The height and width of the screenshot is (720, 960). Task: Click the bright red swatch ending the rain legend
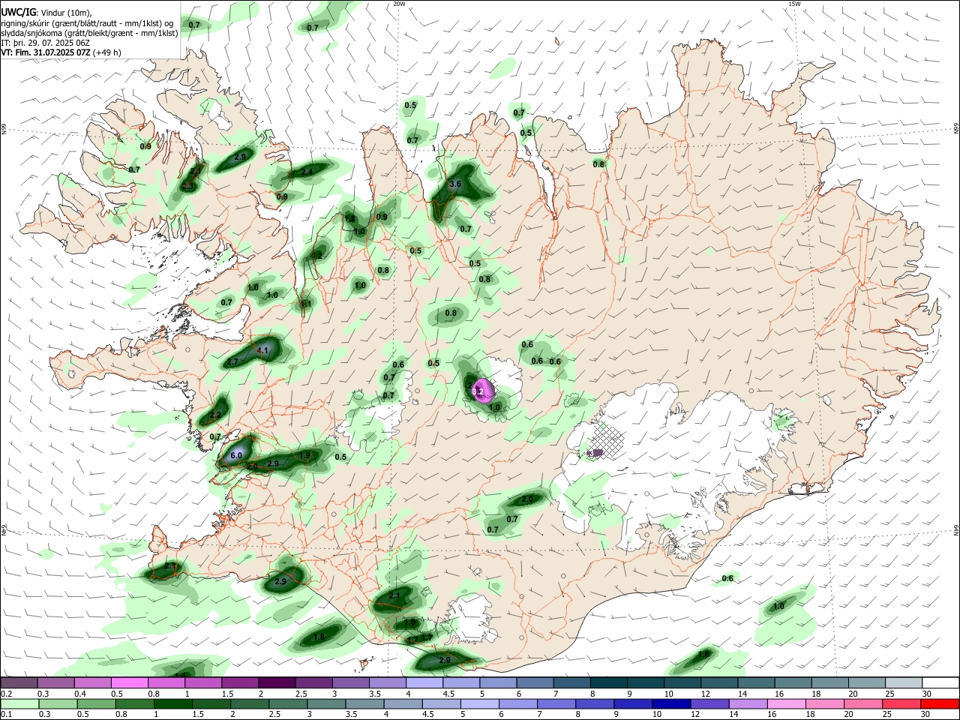(940, 703)
